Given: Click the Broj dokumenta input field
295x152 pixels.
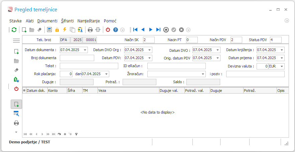Looking at the screenshot, I should tap(77, 58).
